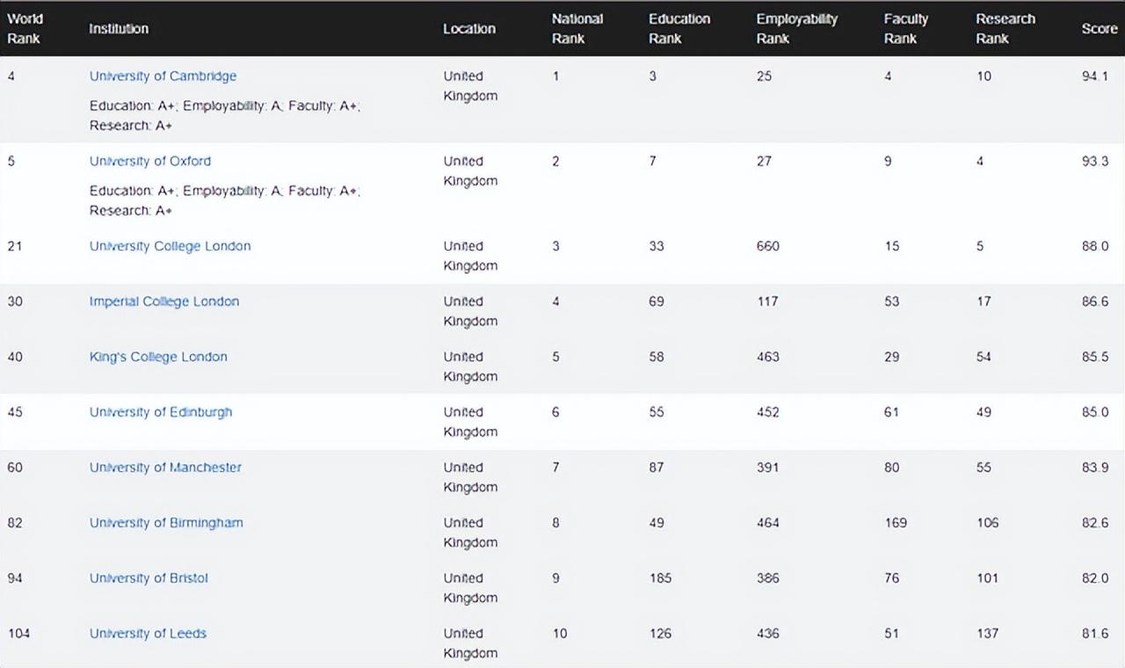
Task: Sort by the World Rank column header
Action: pyautogui.click(x=25, y=28)
